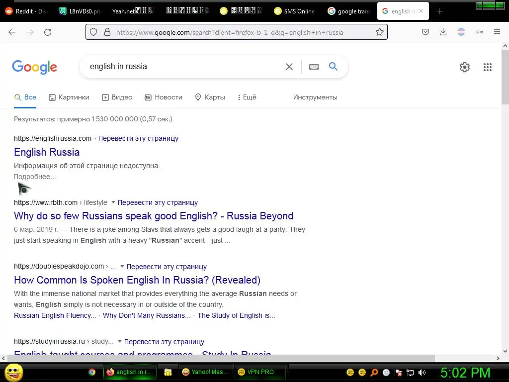Select the Новости search category
The width and height of the screenshot is (509, 382).
164,97
